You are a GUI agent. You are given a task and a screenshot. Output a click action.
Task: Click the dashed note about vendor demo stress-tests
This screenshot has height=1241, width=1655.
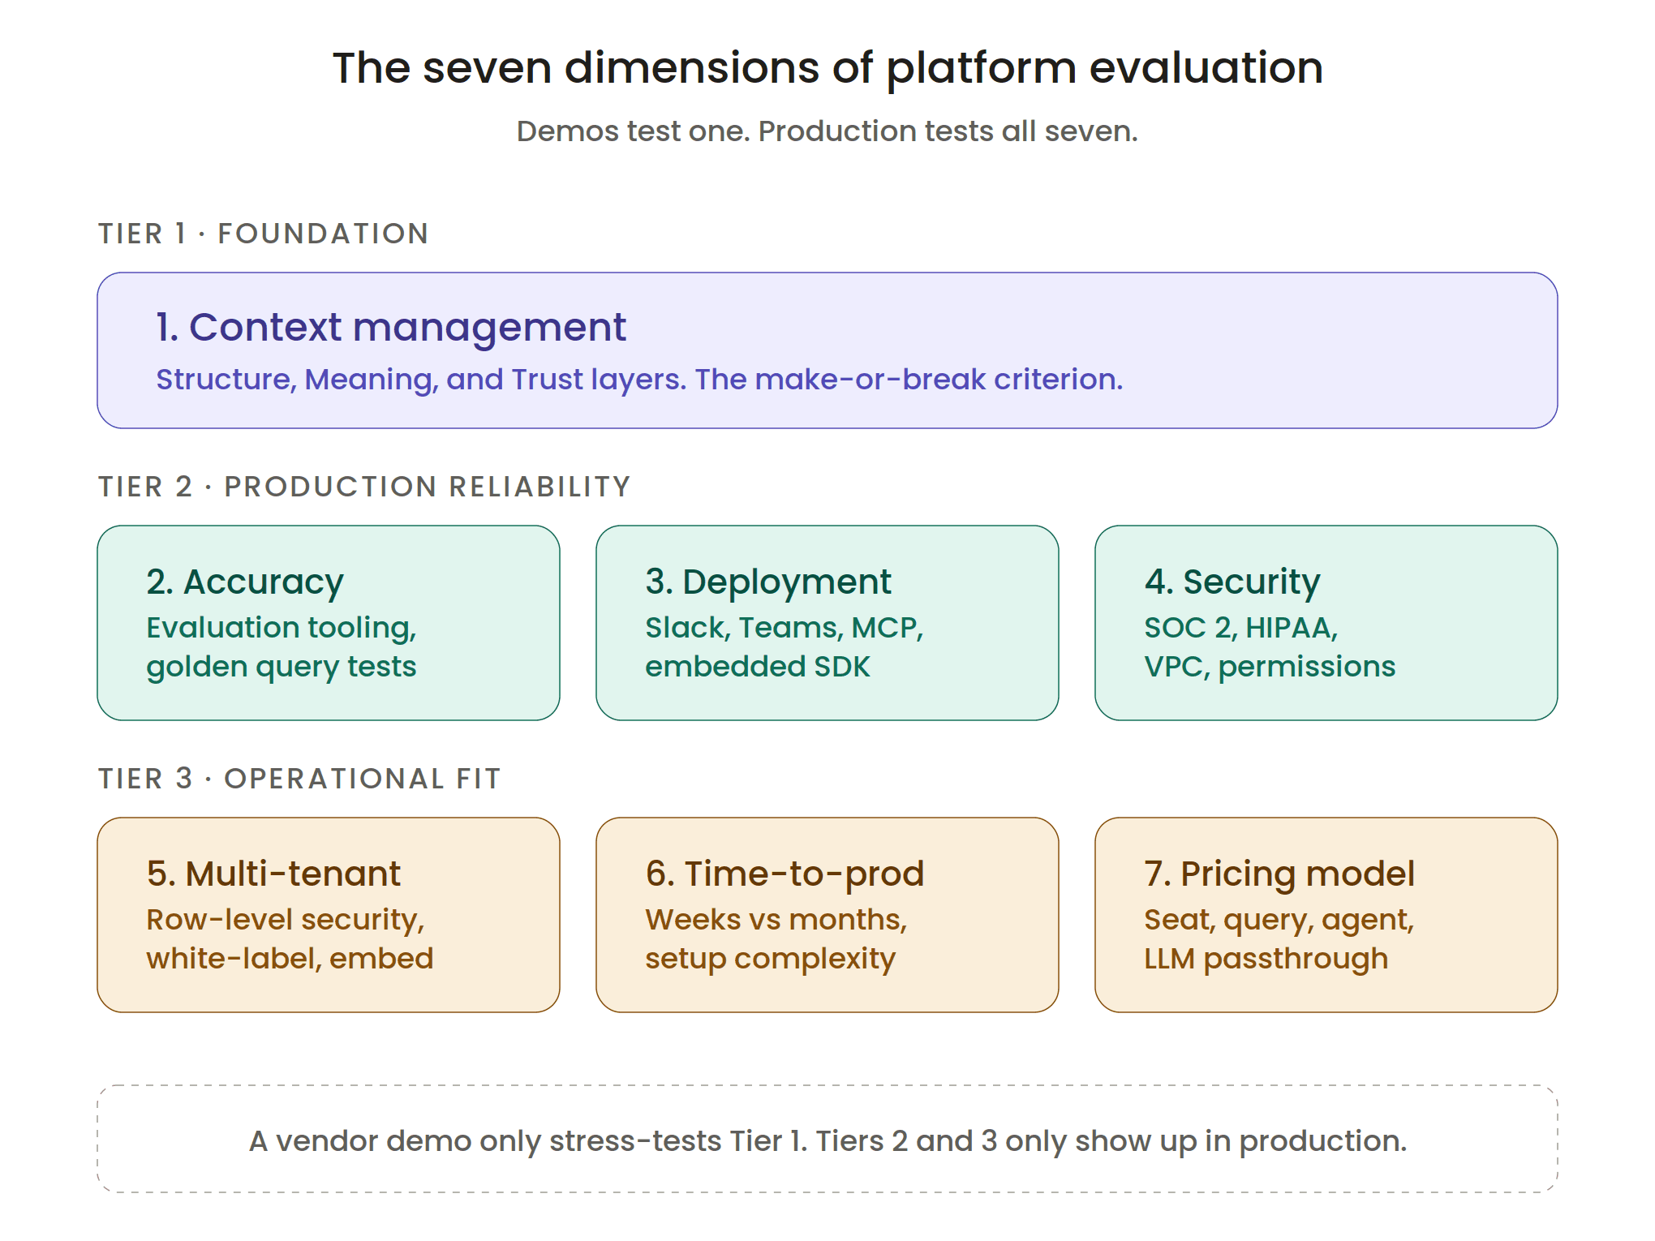(827, 1139)
